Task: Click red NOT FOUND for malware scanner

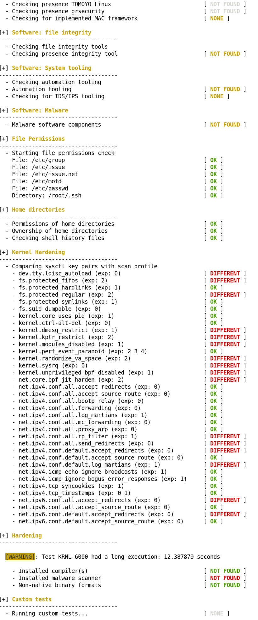Action: [225, 578]
